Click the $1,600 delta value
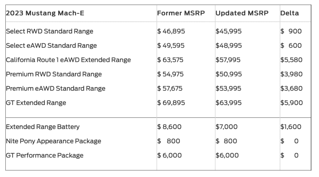Screen dimensions: 319x177 click(291, 127)
